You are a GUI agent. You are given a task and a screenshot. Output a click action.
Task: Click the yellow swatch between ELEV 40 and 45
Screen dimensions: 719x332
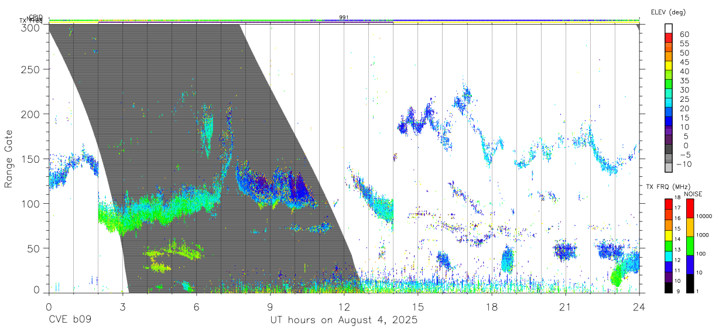point(669,66)
